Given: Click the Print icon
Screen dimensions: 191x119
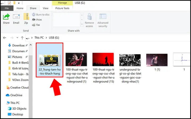Looking at the screenshot, I should tap(34, 20).
